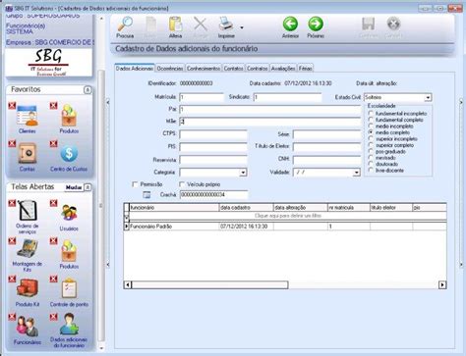The width and height of the screenshot is (466, 356).
Task: Select medio completo schooling
Action: coord(371,132)
